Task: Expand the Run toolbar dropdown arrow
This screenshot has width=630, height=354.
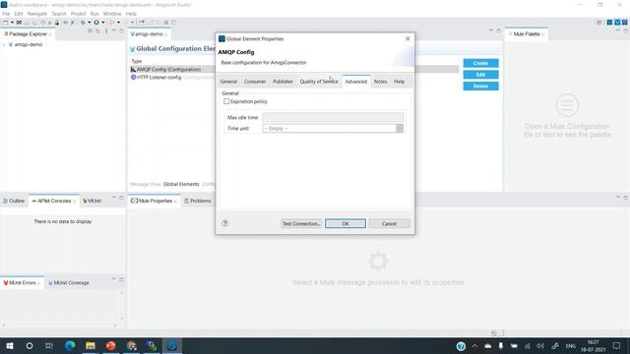Action: (102, 23)
